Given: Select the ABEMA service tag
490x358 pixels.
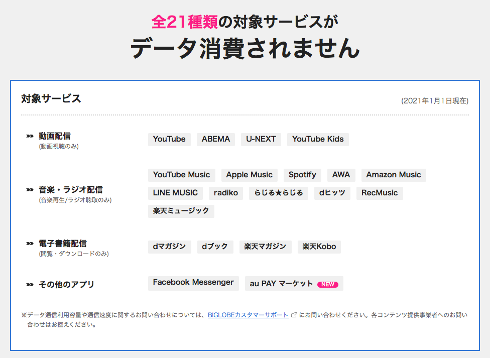Looking at the screenshot, I should [215, 139].
